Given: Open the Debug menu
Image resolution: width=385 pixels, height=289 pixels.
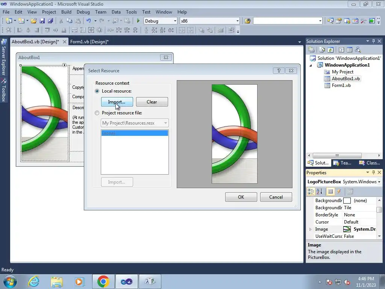Looking at the screenshot, I should click(x=83, y=12).
